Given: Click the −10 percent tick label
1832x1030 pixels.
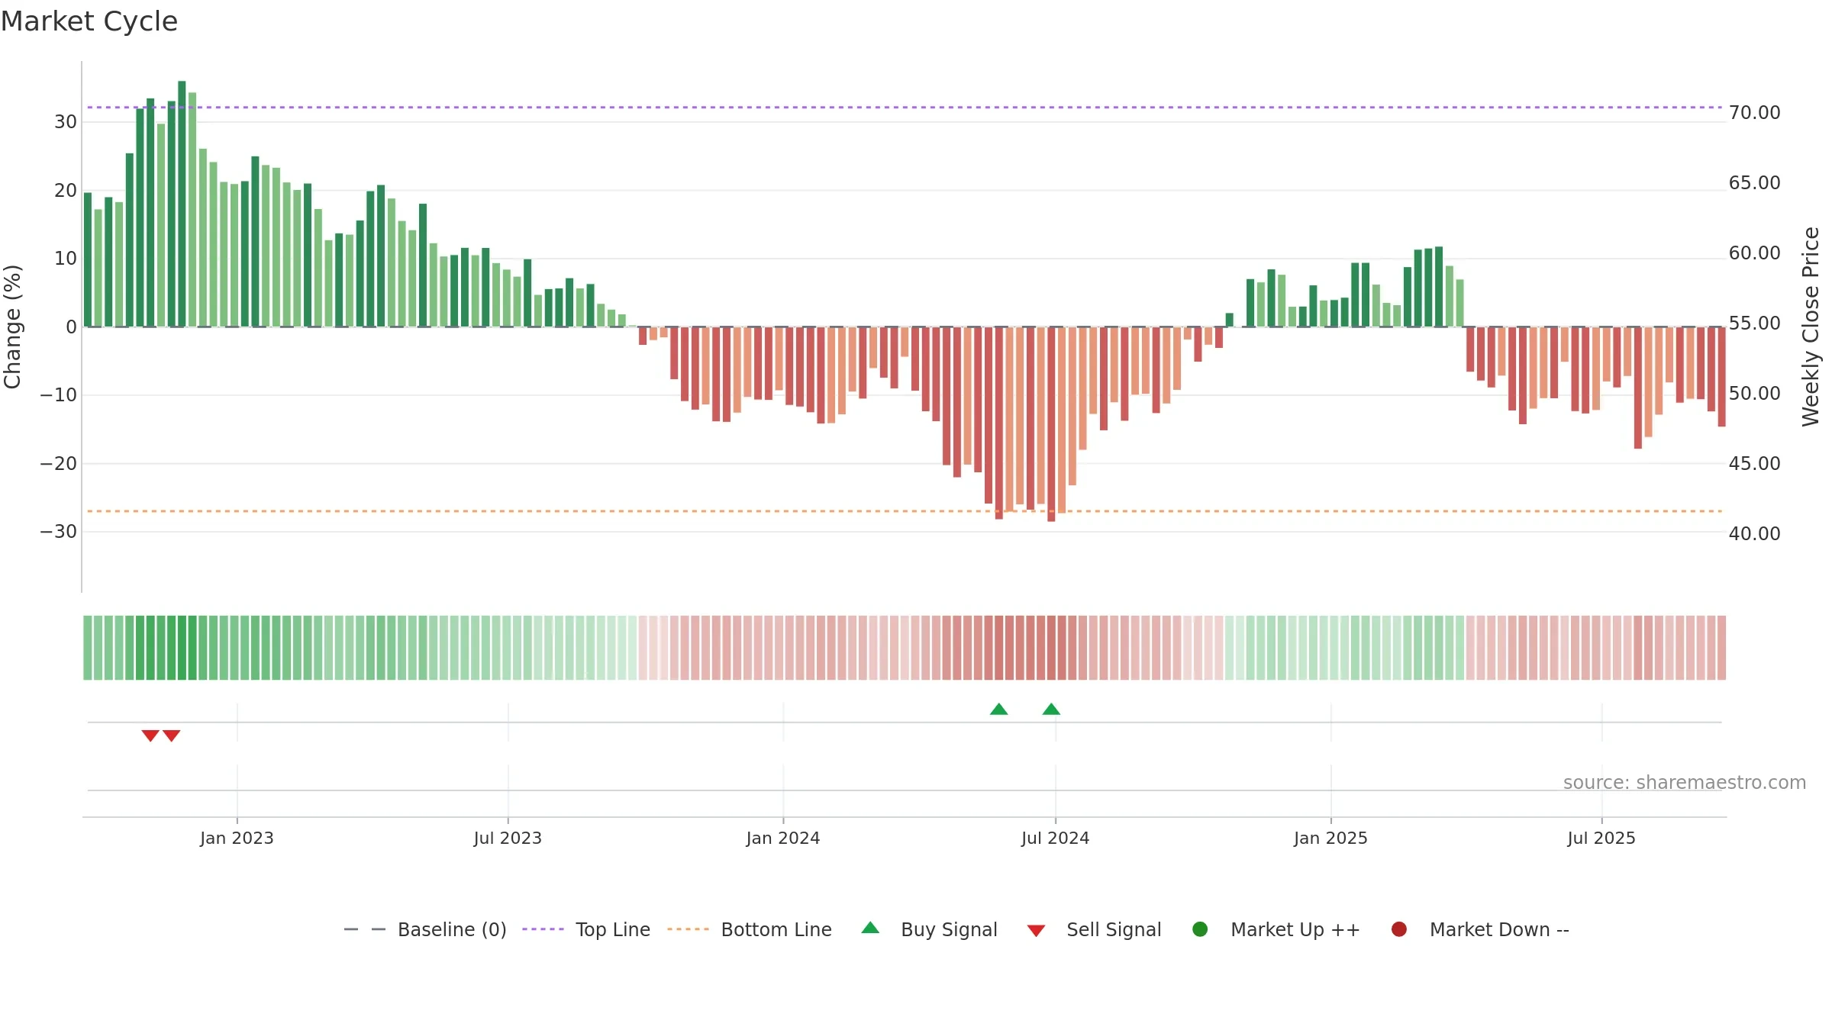Looking at the screenshot, I should tap(59, 395).
